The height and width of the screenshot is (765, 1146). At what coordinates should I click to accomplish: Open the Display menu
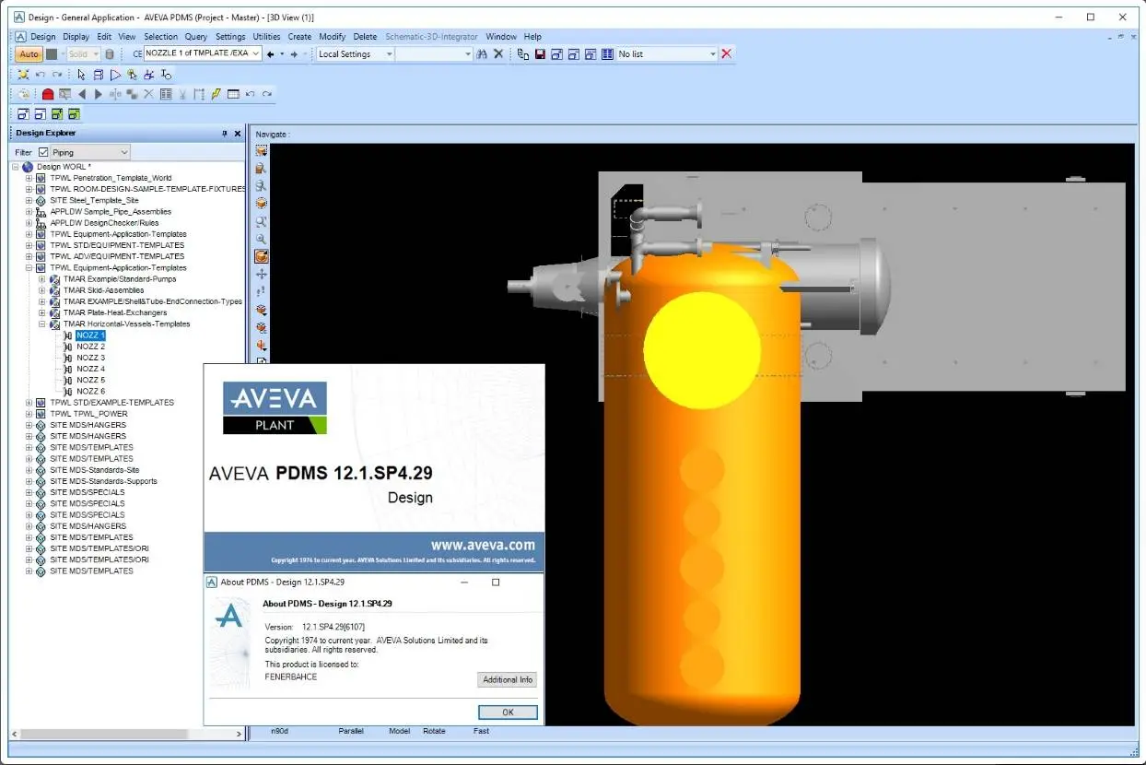tap(76, 37)
